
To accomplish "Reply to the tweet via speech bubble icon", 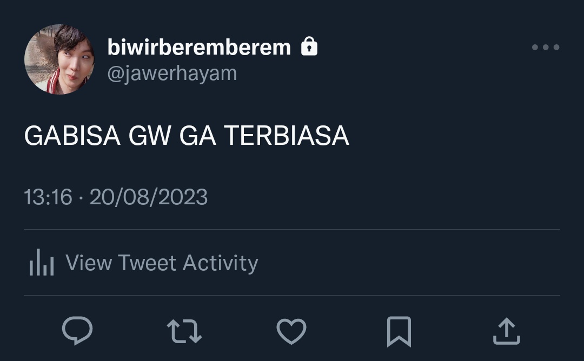I will (77, 331).
